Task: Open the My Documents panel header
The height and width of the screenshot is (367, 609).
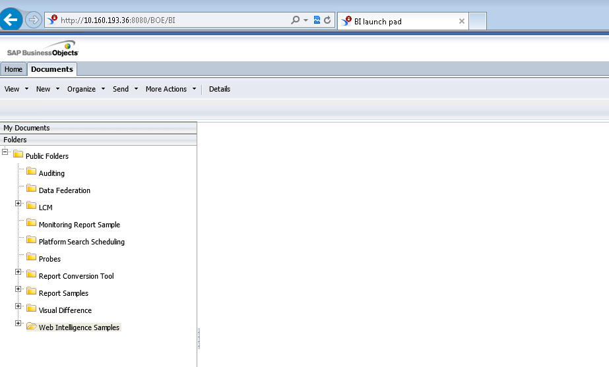Action: click(98, 128)
